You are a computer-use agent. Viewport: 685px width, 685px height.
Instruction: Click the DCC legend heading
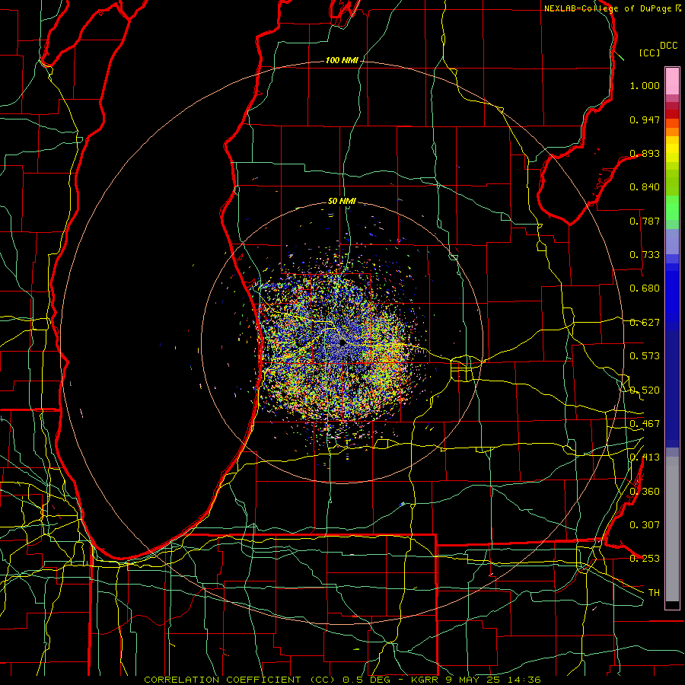669,46
